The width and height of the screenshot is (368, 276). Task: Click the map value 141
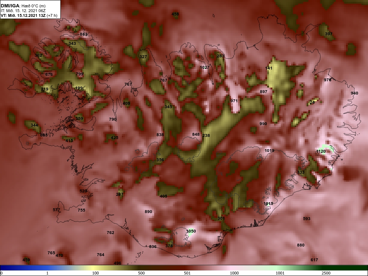coord(269,68)
